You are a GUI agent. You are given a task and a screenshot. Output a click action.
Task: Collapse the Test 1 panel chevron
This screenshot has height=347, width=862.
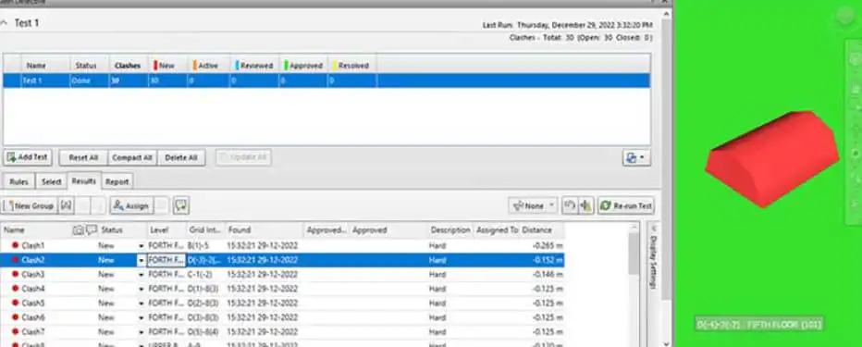coord(5,23)
